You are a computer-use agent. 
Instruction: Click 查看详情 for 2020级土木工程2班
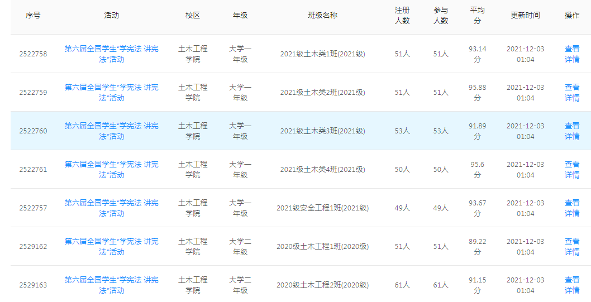(x=571, y=285)
